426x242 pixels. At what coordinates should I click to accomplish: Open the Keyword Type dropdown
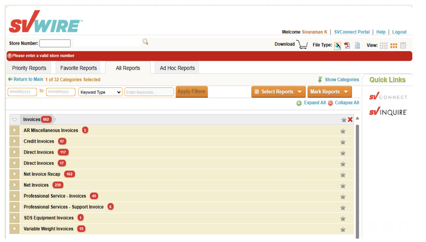coord(100,92)
